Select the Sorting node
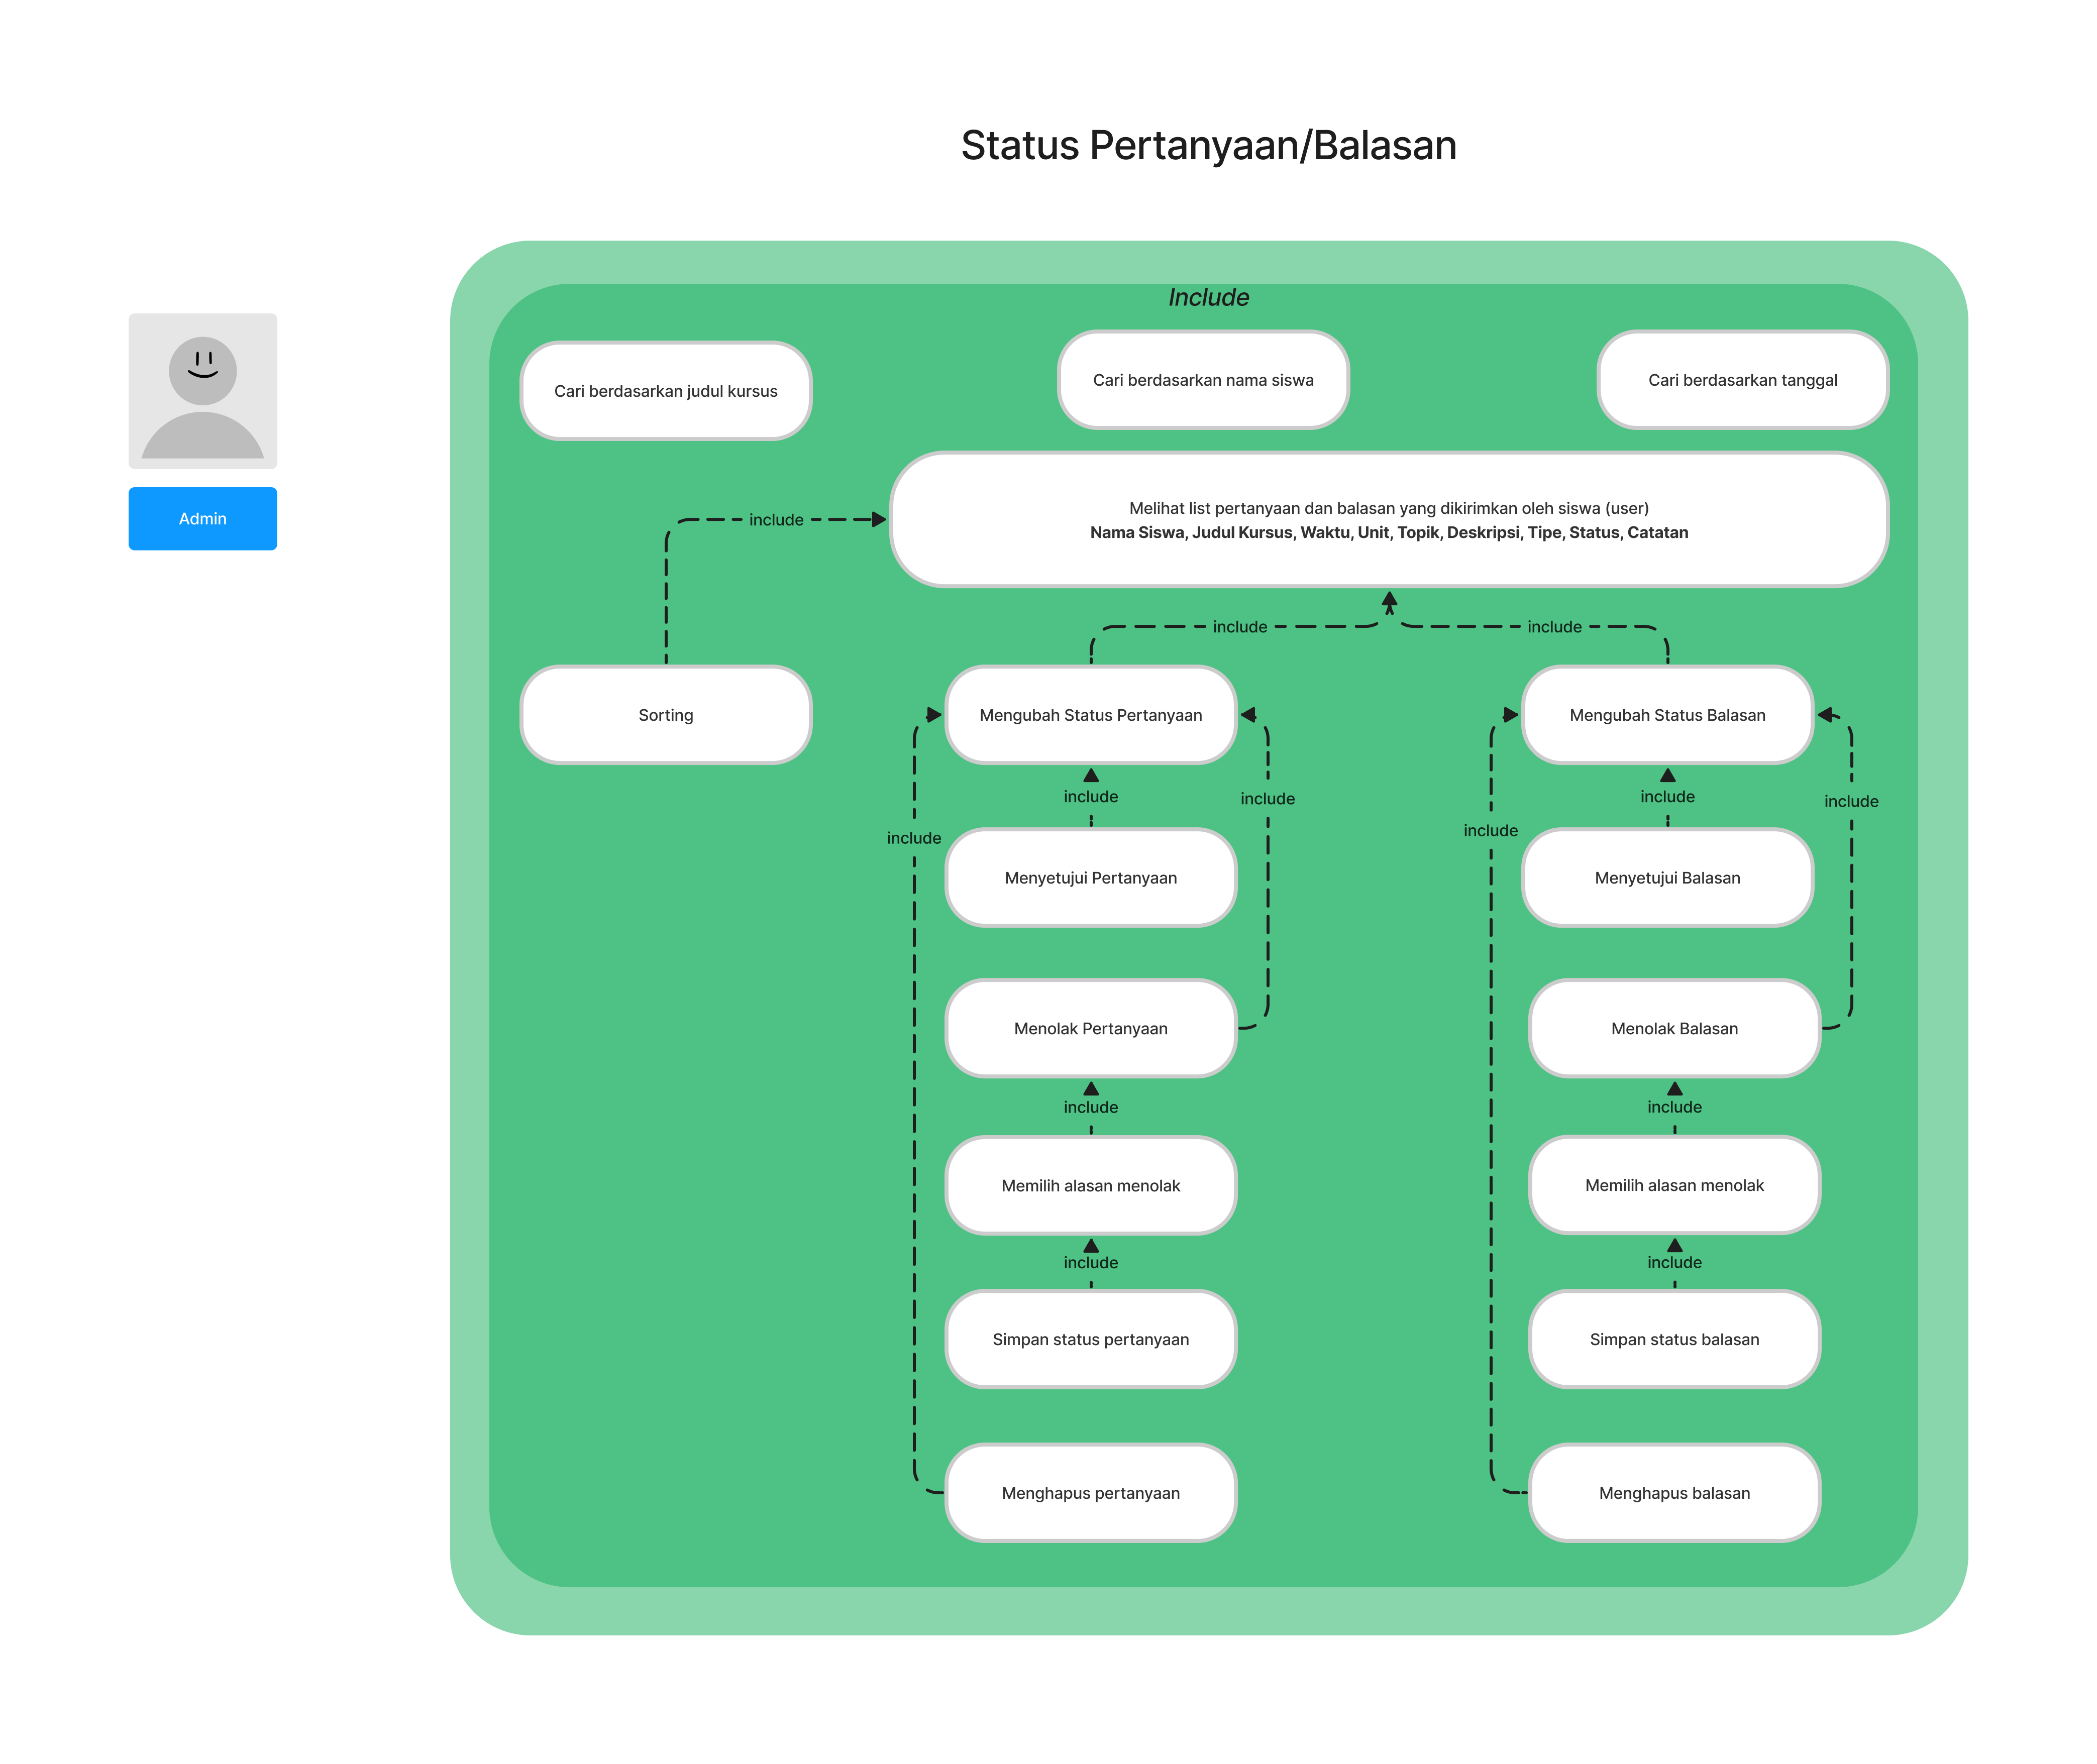2097x1764 pixels. [x=665, y=715]
